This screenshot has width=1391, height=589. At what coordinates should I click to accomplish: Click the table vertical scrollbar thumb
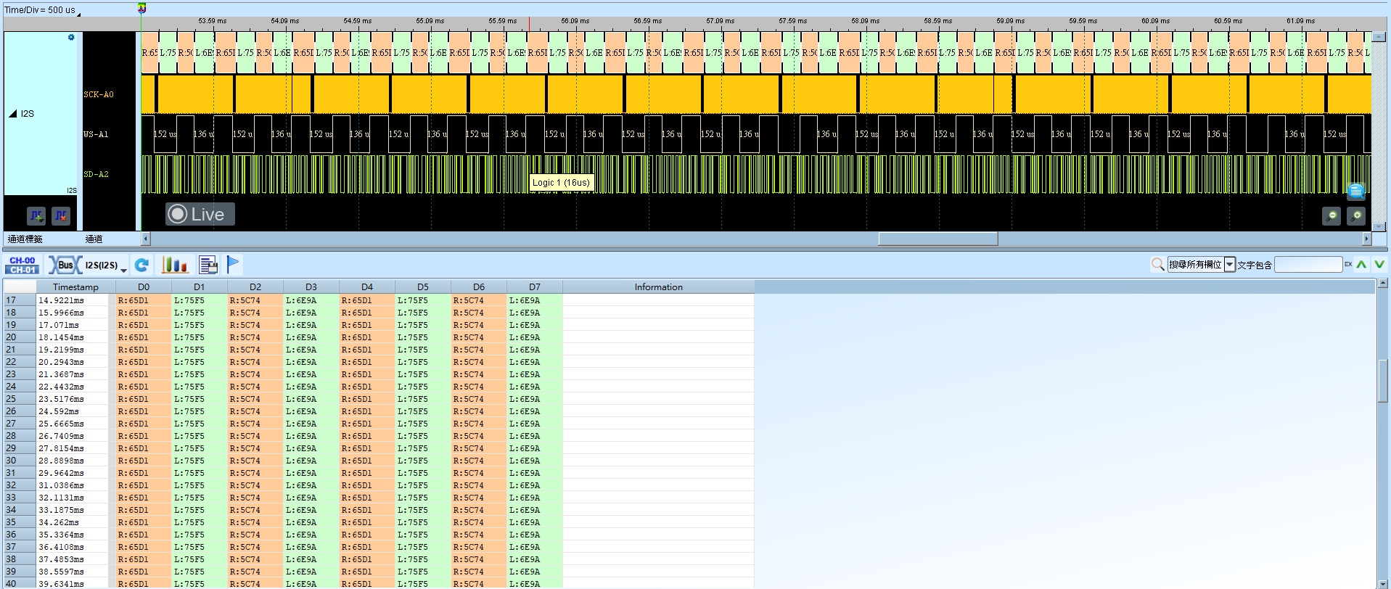pyautogui.click(x=1383, y=381)
